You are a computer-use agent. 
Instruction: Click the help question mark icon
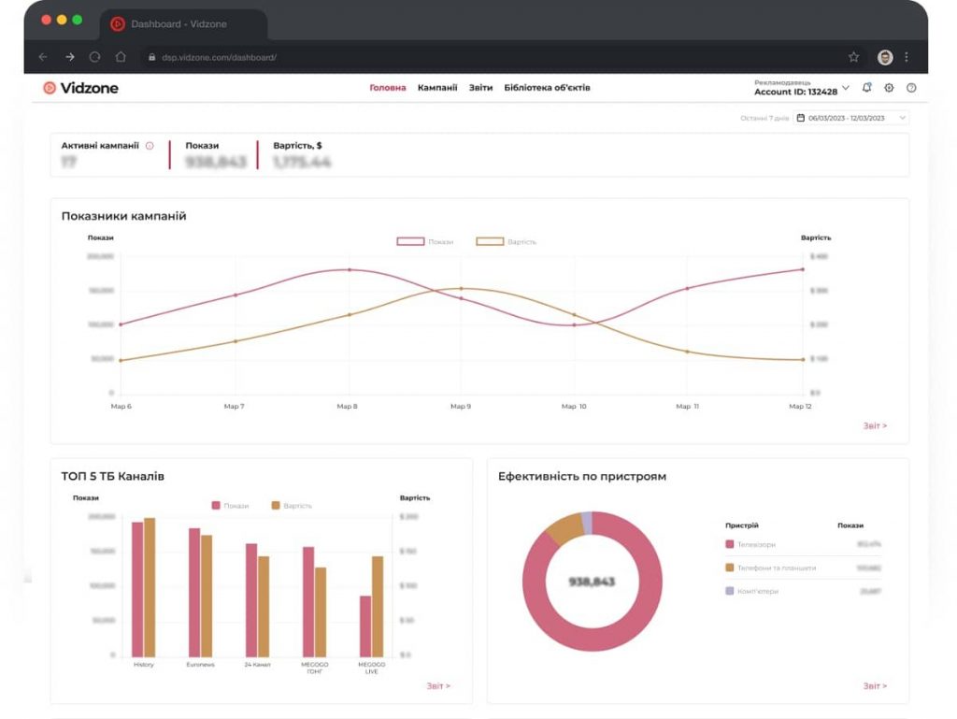click(911, 88)
